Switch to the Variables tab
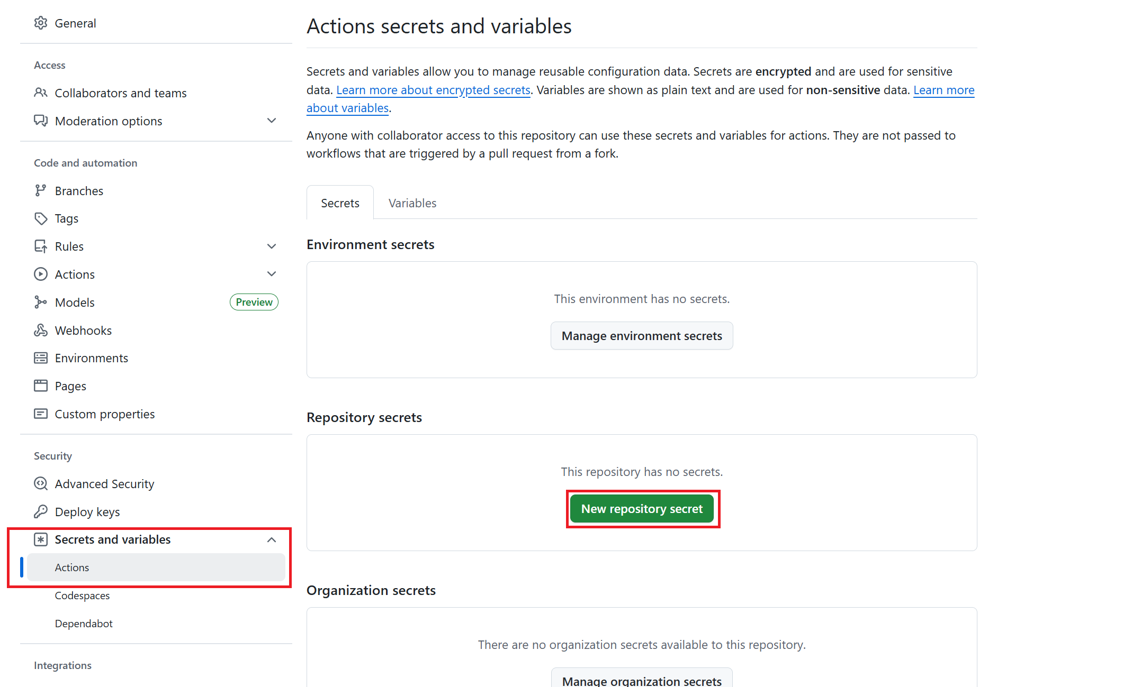This screenshot has height=687, width=1141. tap(412, 203)
